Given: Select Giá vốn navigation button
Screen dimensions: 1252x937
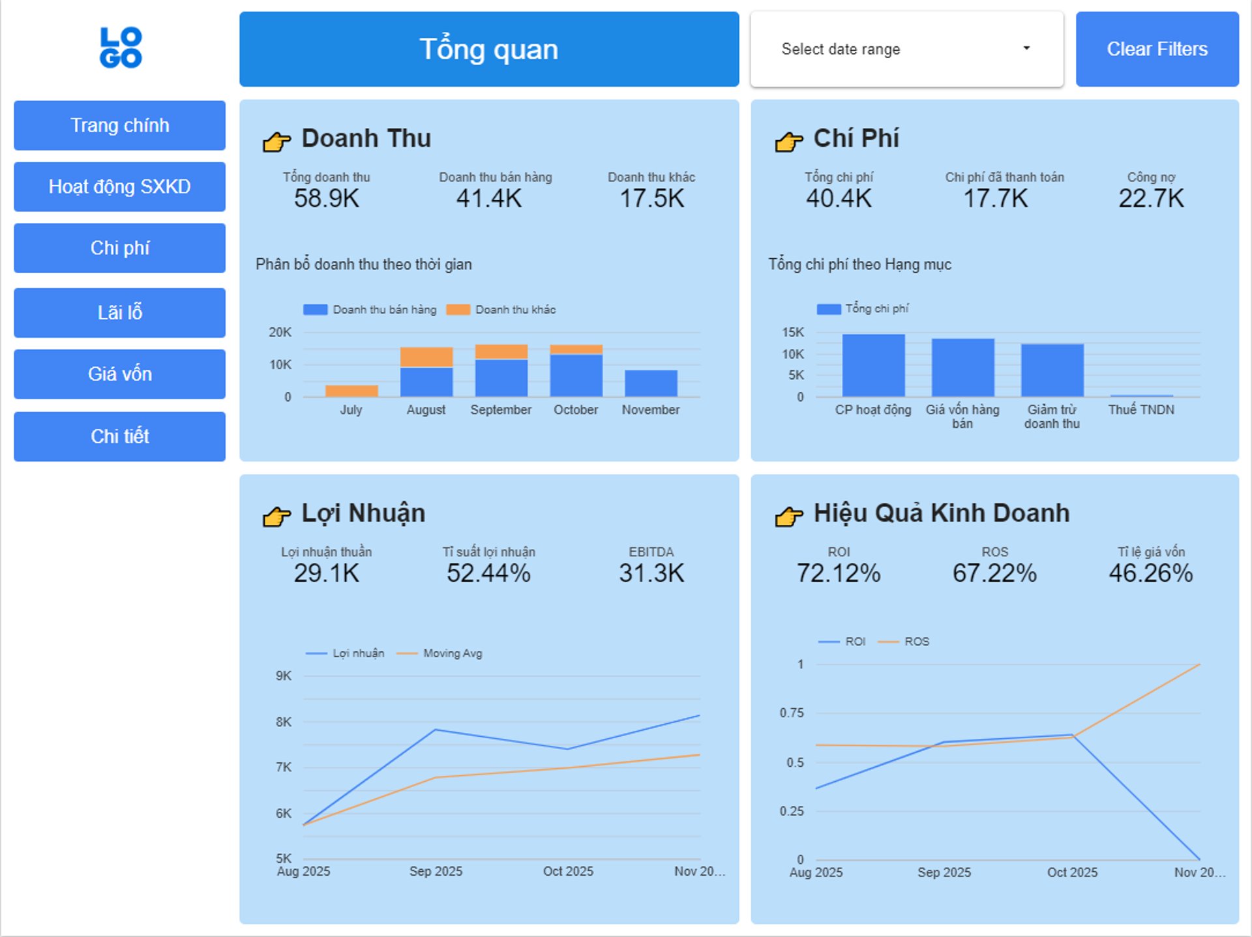Looking at the screenshot, I should [119, 374].
